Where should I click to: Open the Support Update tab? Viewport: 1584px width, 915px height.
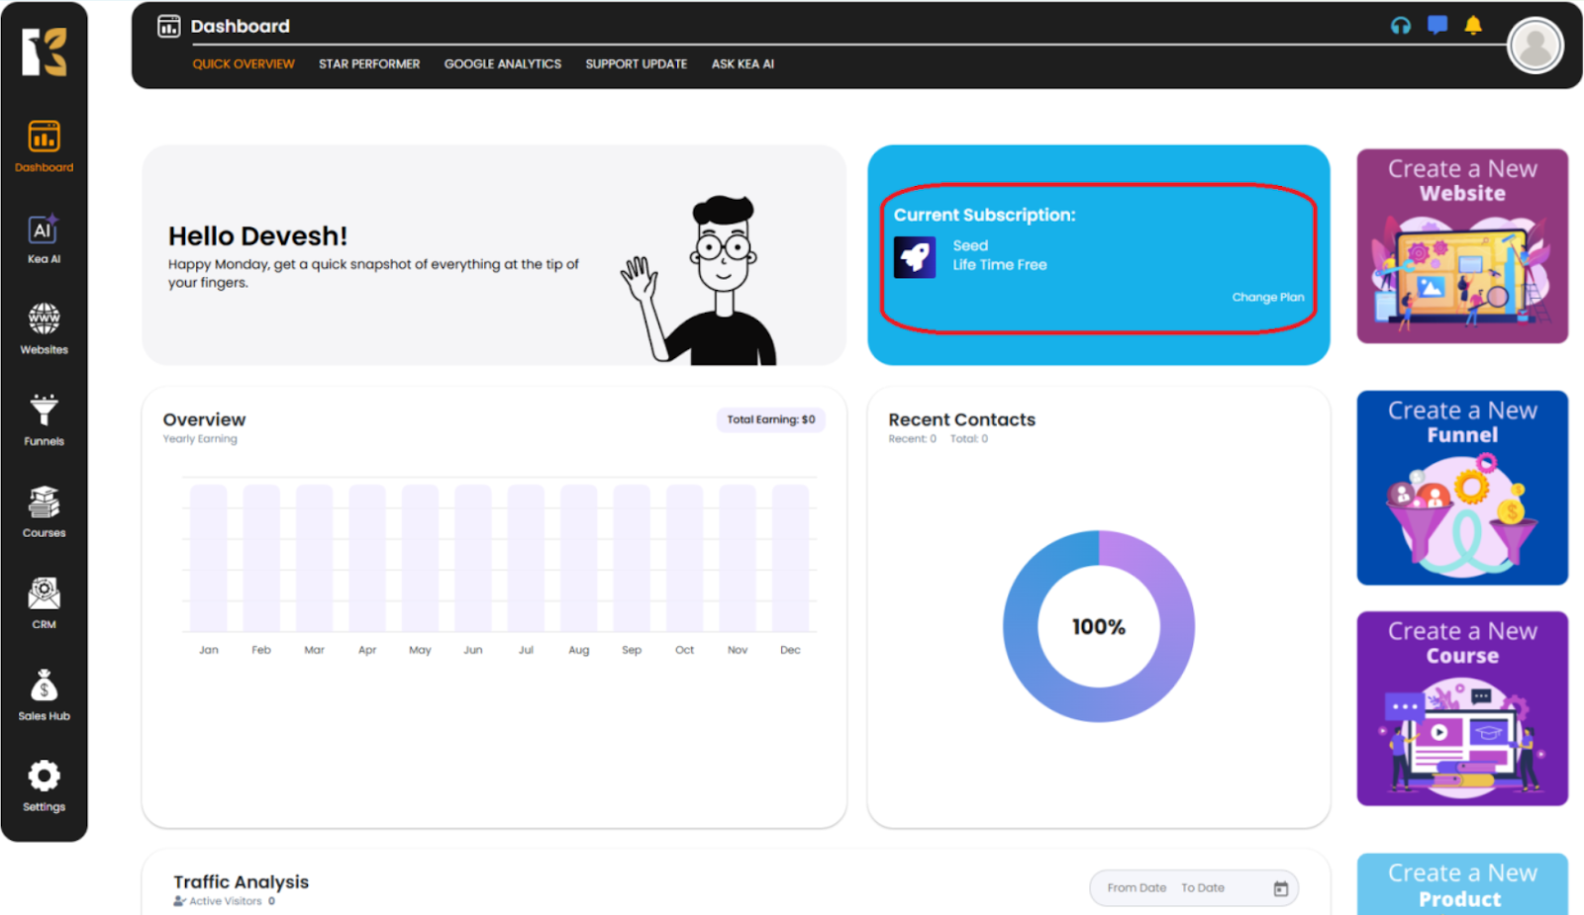pyautogui.click(x=636, y=64)
